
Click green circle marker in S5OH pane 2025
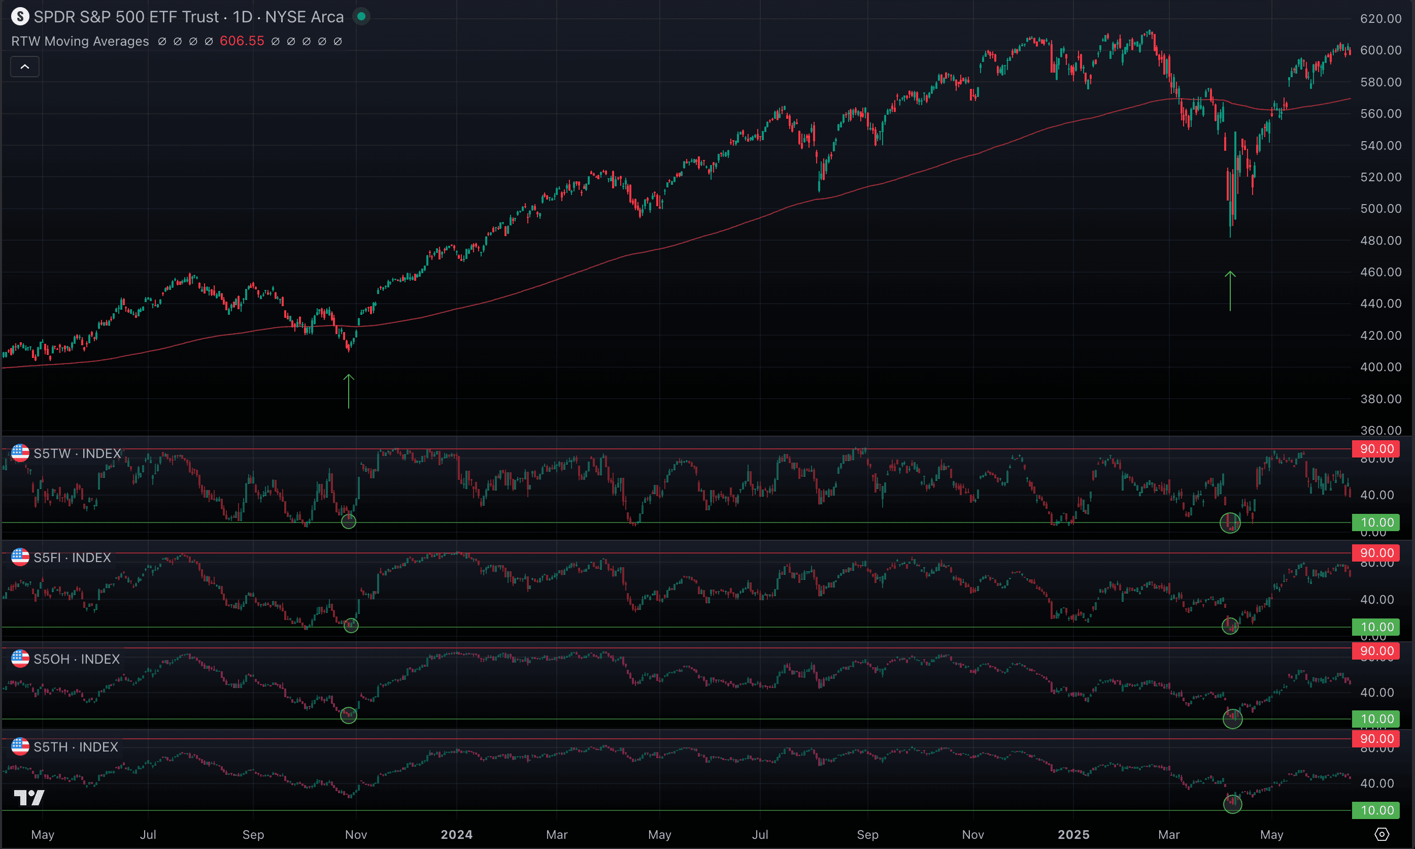click(x=1232, y=718)
